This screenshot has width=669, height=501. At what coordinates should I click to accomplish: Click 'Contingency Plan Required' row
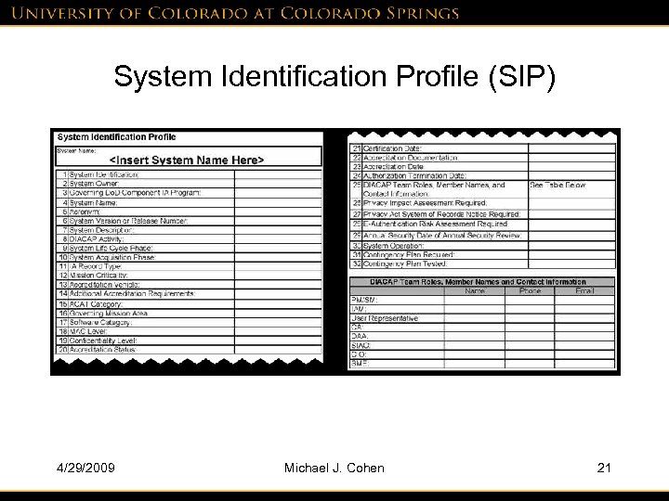coord(483,255)
